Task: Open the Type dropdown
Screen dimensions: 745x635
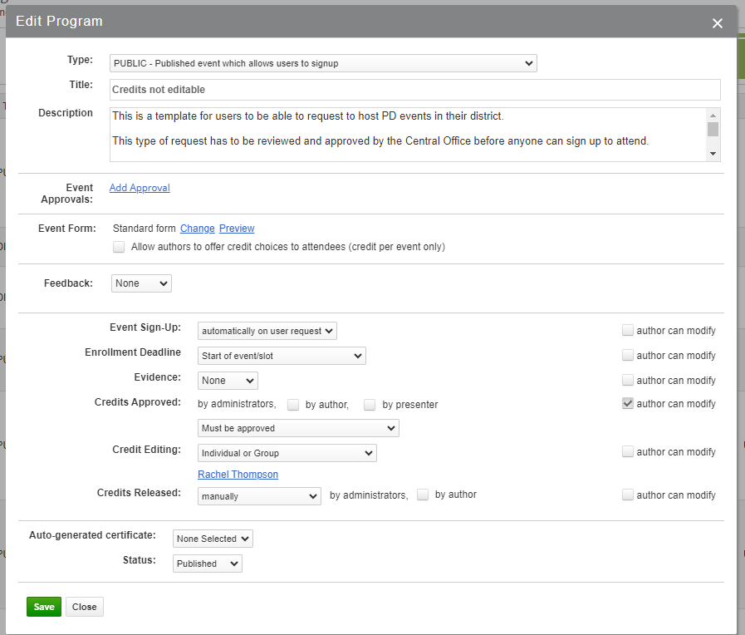Action: click(323, 62)
